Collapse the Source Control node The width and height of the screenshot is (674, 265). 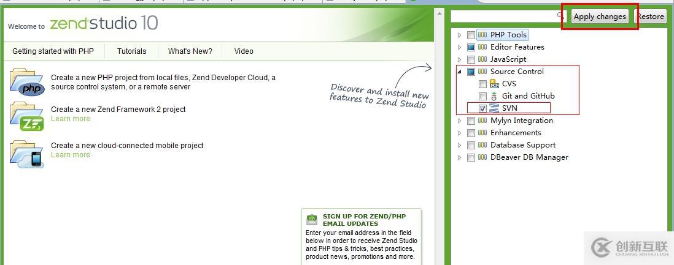(460, 72)
